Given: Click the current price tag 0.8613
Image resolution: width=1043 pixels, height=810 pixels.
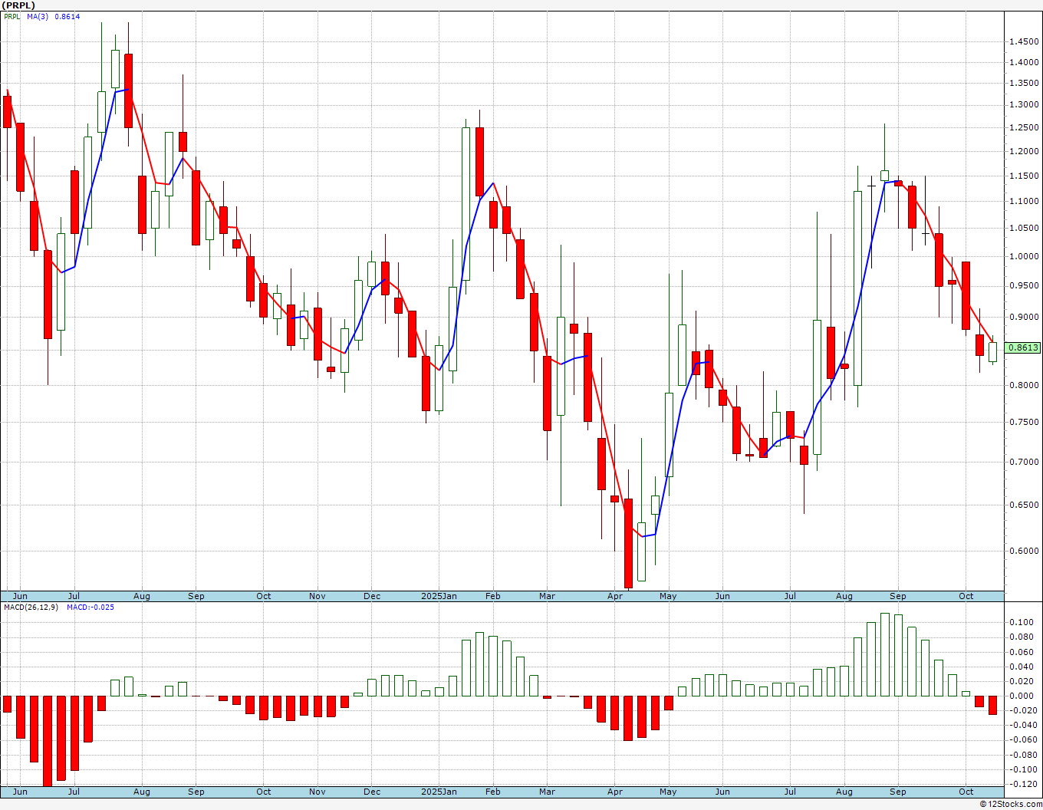Looking at the screenshot, I should [1024, 347].
